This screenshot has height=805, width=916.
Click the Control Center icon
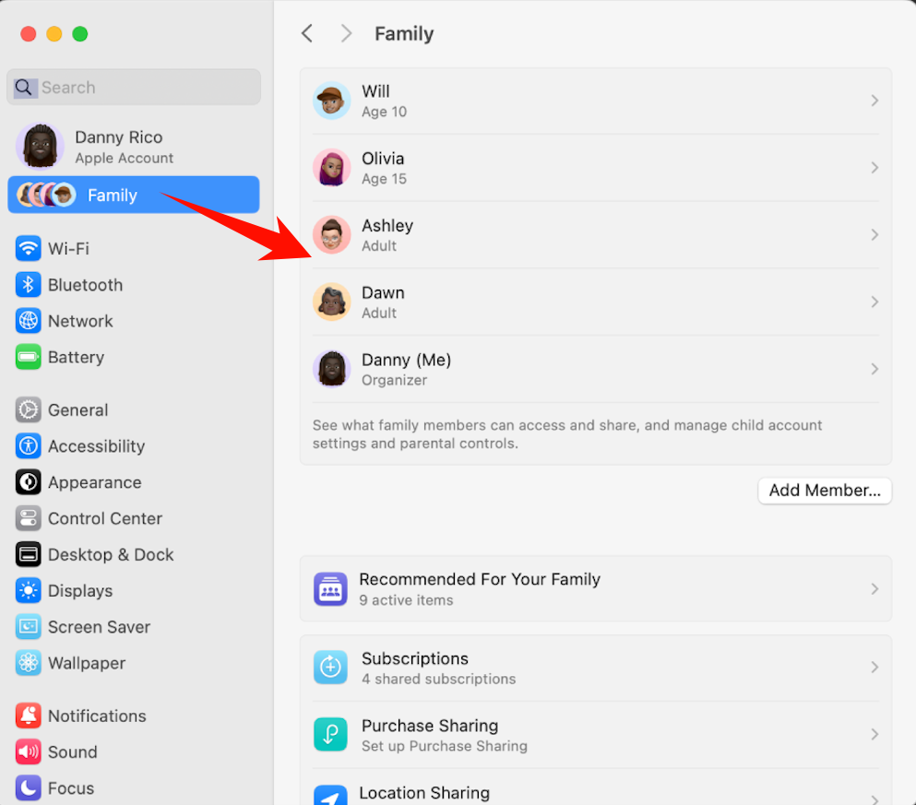29,519
